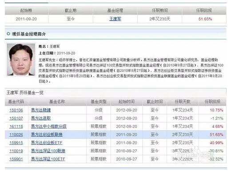Image resolution: width=235 pixels, height=173 pixels.
Task: Click fund code 159915 link
Action: click(16, 143)
